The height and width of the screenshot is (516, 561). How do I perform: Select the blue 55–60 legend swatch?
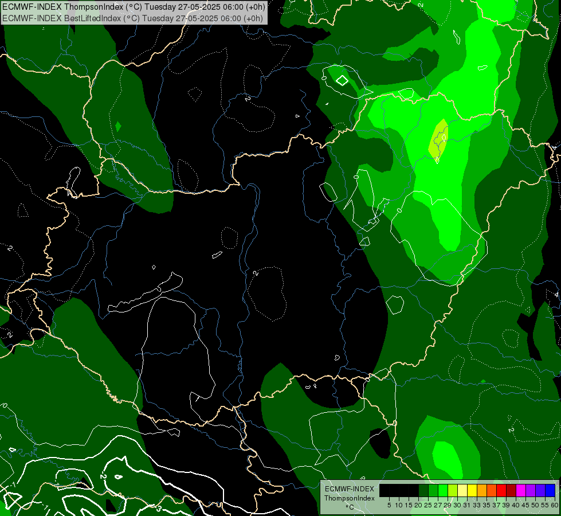click(550, 490)
